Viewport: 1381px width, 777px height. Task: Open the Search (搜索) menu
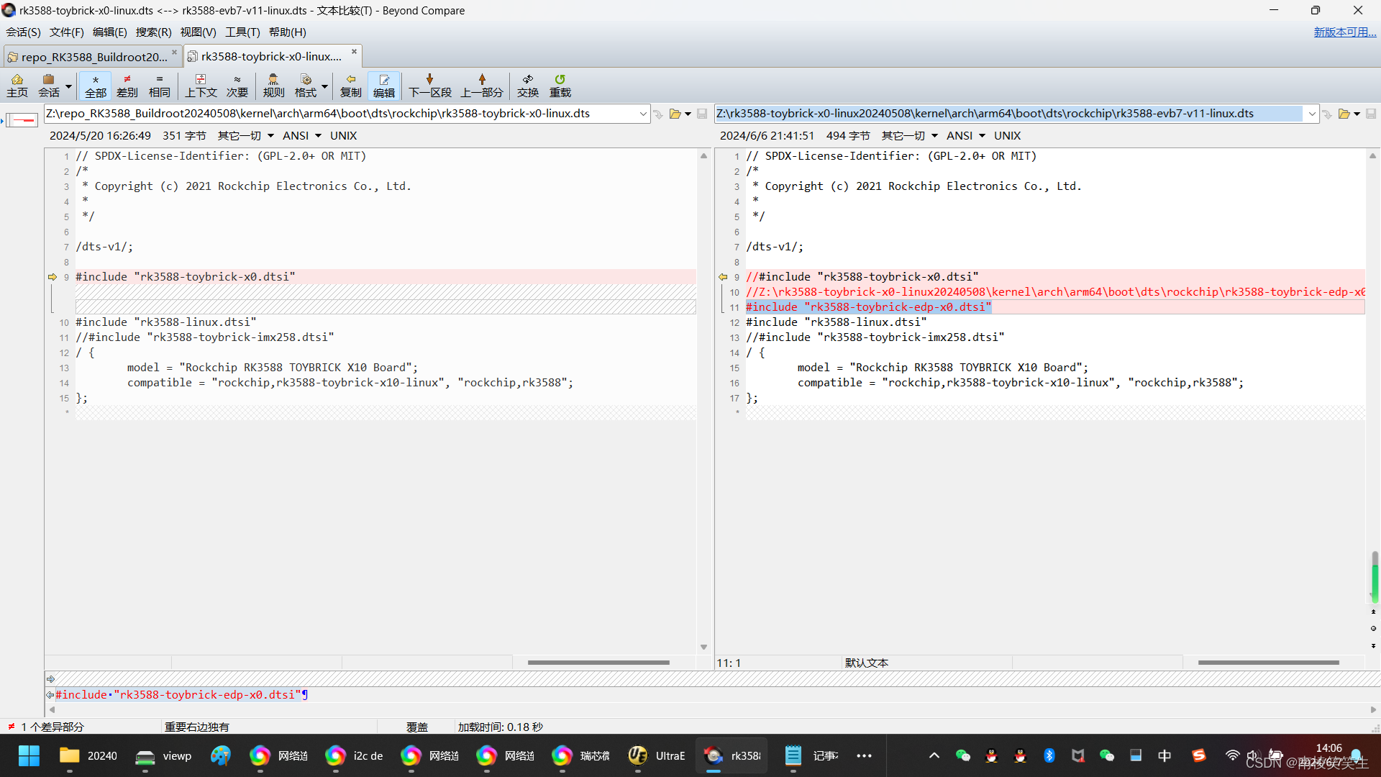coord(153,32)
